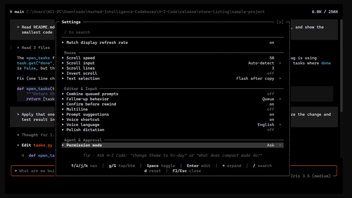This screenshot has width=352, height=198.
Task: Click the Enter edit hint
Action: point(199,166)
